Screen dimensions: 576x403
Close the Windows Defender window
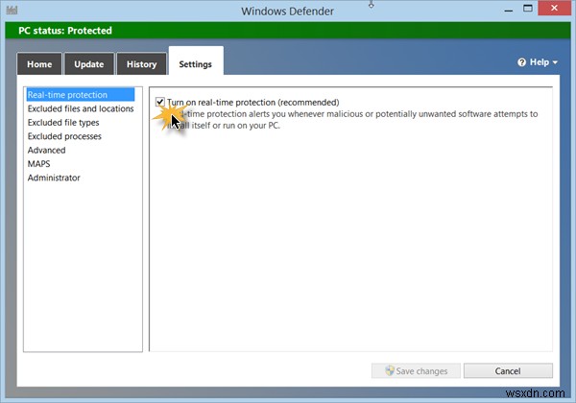pos(554,8)
